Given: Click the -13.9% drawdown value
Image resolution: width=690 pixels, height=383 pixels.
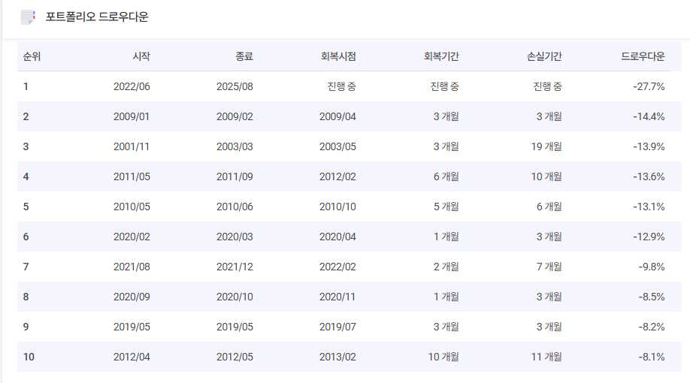Looking at the screenshot, I should pos(649,146).
